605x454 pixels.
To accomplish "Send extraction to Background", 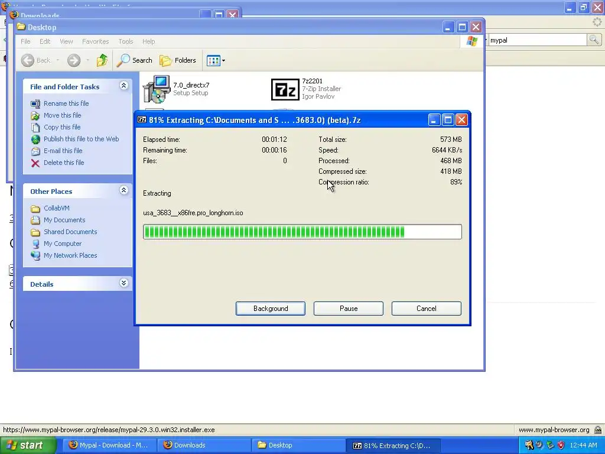I will pyautogui.click(x=271, y=309).
